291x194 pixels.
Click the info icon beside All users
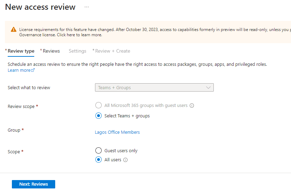126,160
